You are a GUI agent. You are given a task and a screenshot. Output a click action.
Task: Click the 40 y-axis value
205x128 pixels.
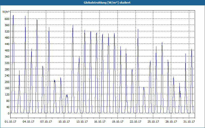[x=8, y=107]
